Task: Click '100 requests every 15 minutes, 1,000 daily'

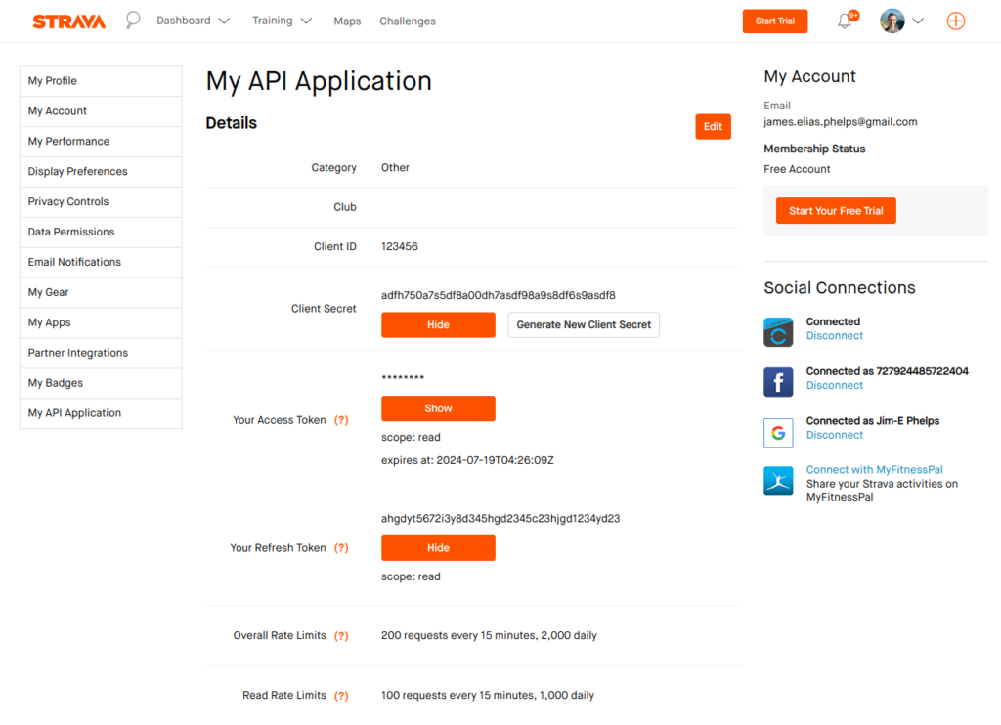Action: click(x=488, y=695)
